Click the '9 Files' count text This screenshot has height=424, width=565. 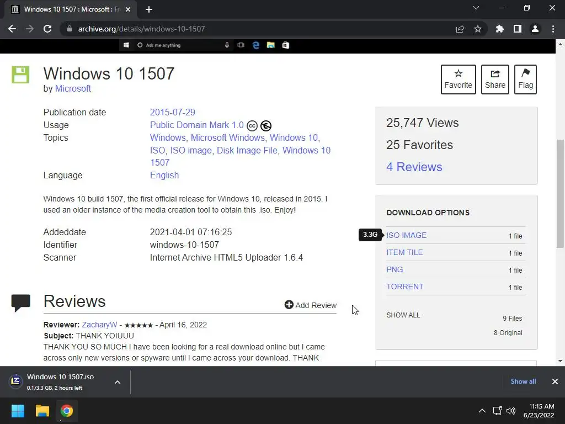point(513,319)
